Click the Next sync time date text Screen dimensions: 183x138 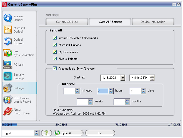pos(79,114)
